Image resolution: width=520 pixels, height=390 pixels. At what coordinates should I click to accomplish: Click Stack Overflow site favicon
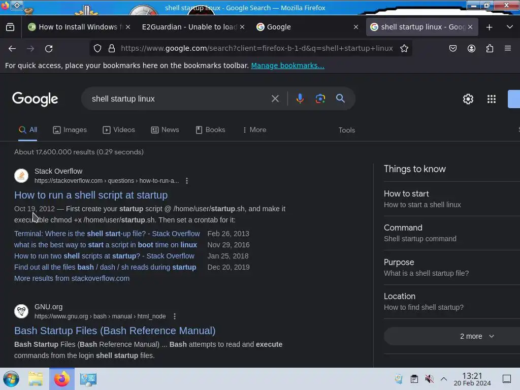pyautogui.click(x=21, y=175)
